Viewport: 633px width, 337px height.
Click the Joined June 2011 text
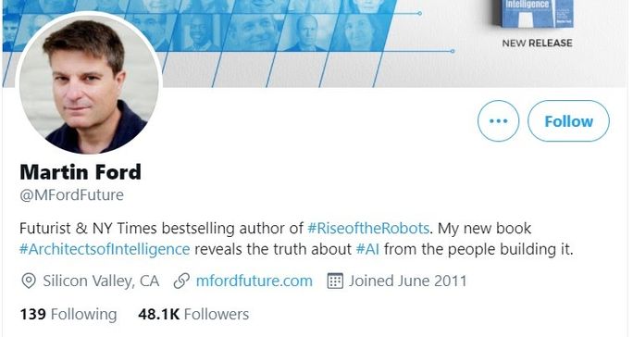[408, 281]
